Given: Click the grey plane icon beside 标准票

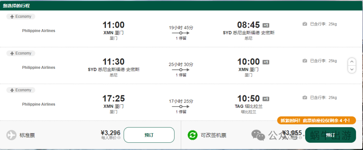Looking at the screenshot, I should coord(11,135).
